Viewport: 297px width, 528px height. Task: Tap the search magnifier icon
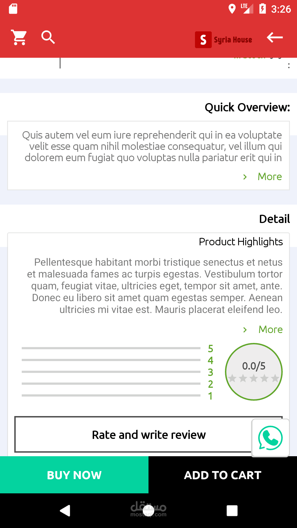coord(48,37)
